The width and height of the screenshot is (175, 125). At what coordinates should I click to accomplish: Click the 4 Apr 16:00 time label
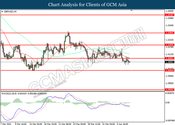[x=122, y=124]
